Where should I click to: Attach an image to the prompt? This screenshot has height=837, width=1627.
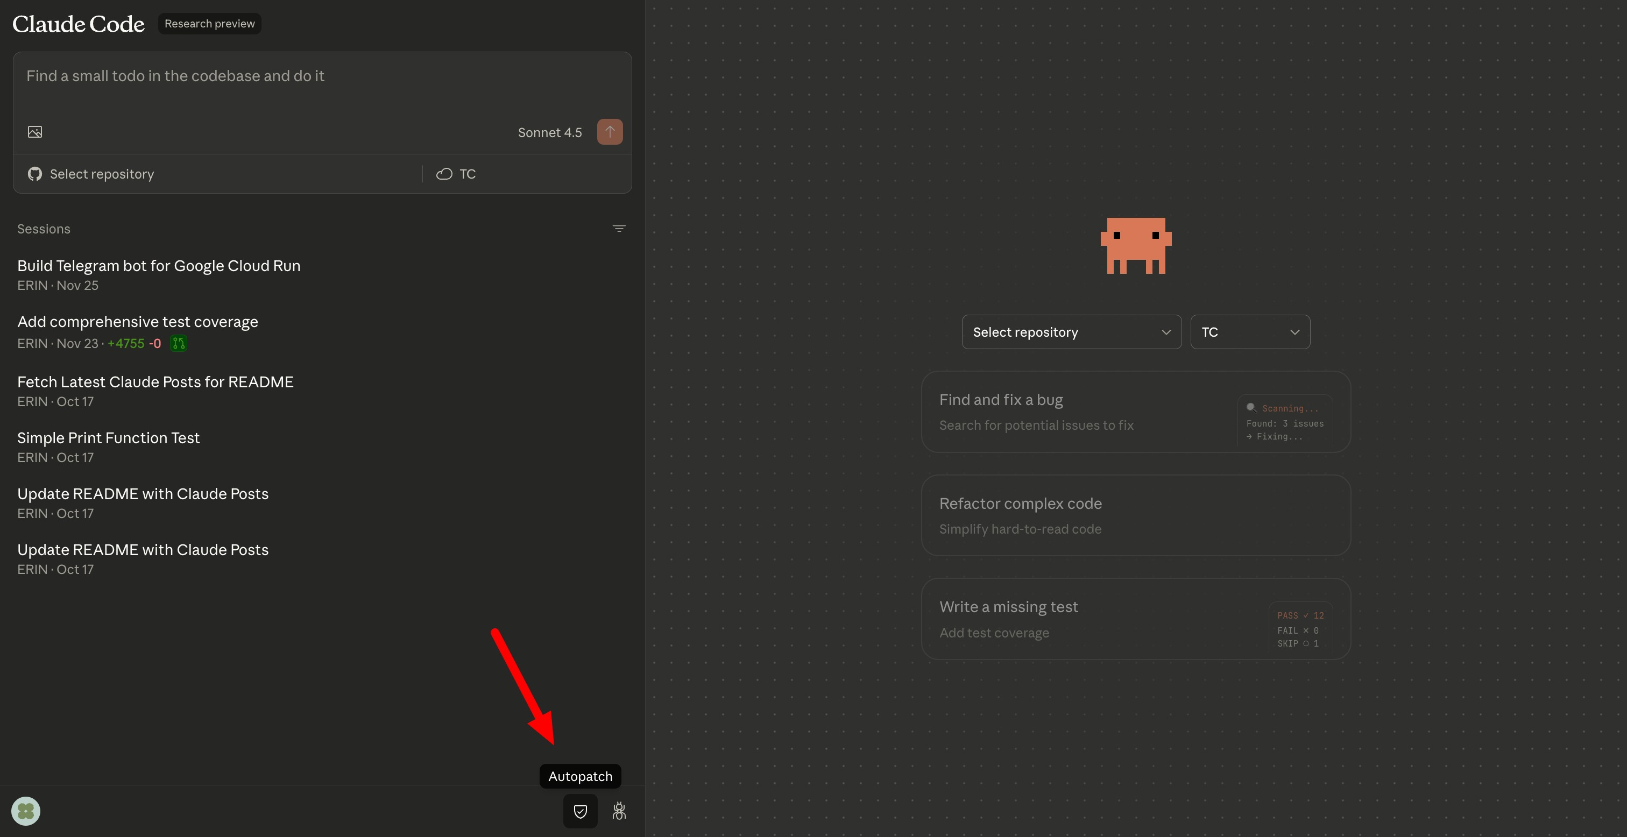[x=36, y=131]
